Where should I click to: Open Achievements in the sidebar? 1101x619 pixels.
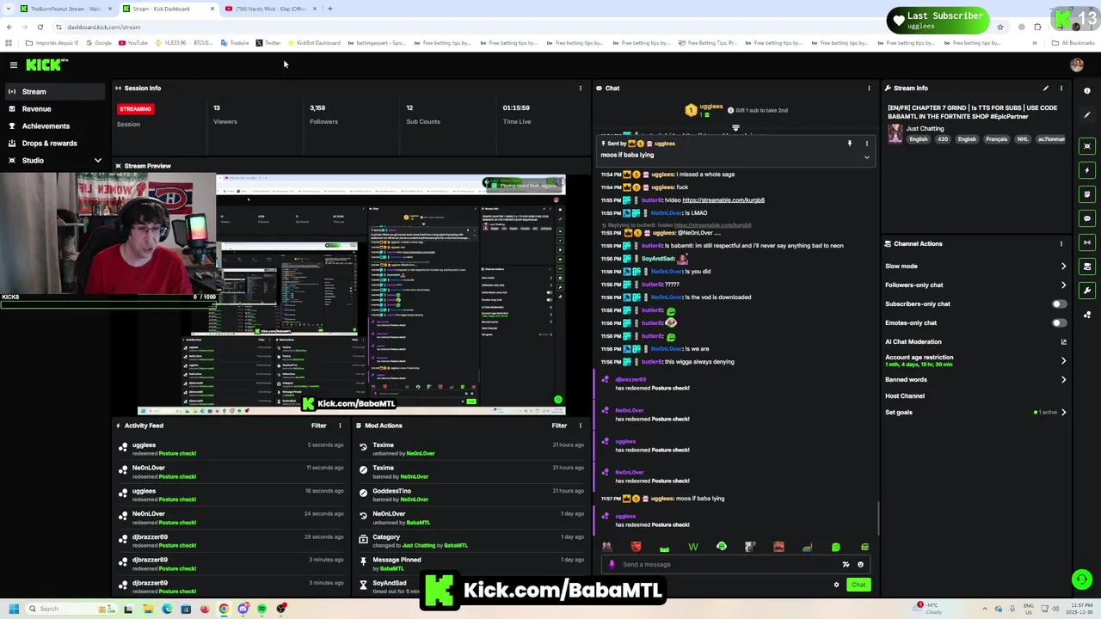click(x=56, y=126)
